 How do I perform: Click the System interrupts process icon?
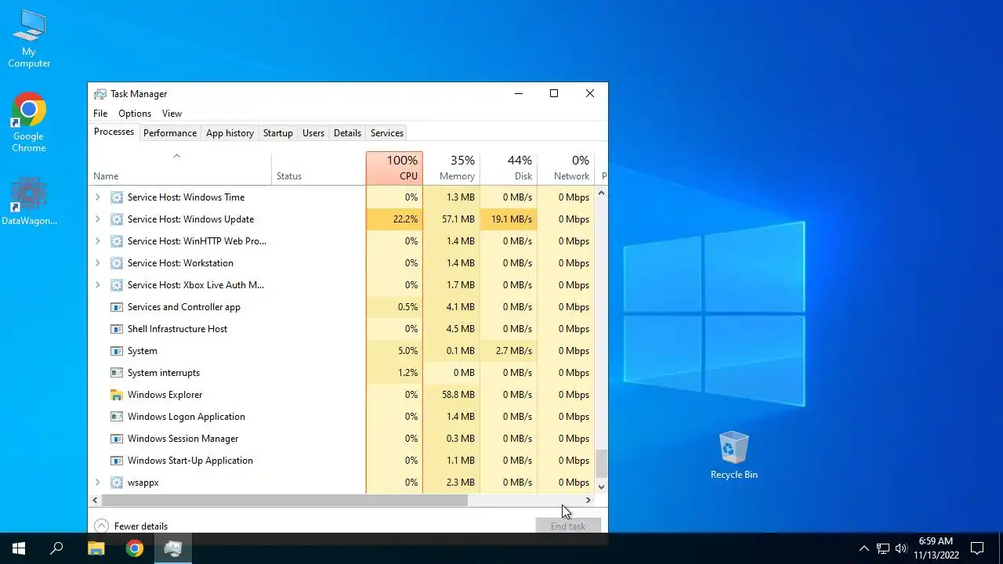pos(117,373)
